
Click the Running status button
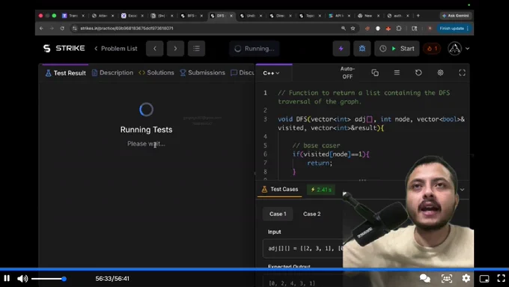click(x=254, y=49)
